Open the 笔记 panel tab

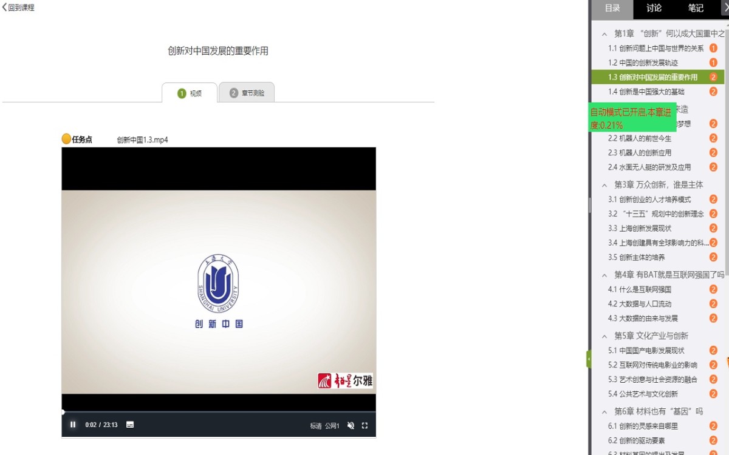[696, 8]
